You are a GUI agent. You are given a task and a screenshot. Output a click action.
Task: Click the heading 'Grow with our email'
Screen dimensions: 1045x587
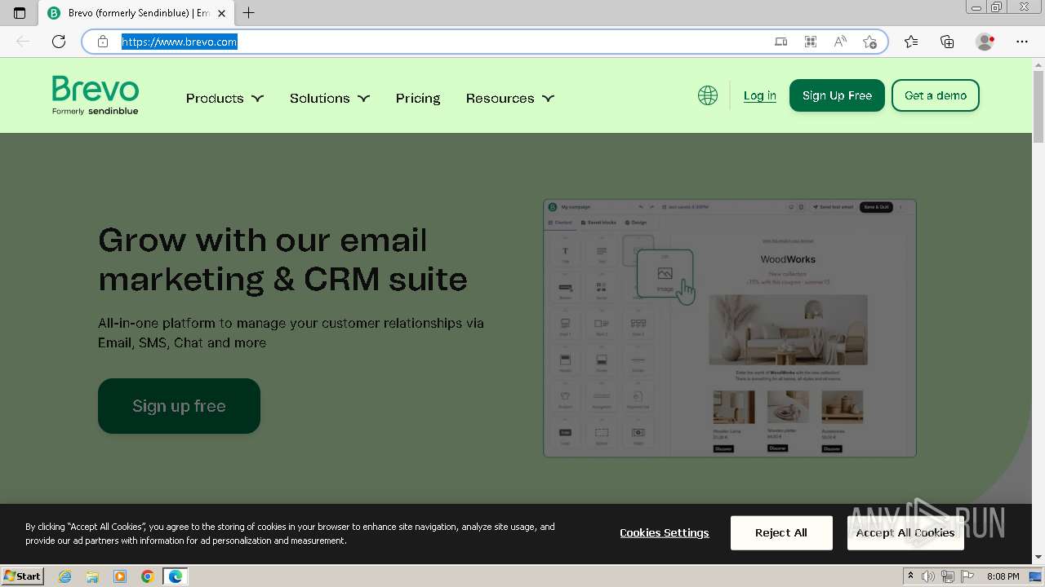(263, 240)
